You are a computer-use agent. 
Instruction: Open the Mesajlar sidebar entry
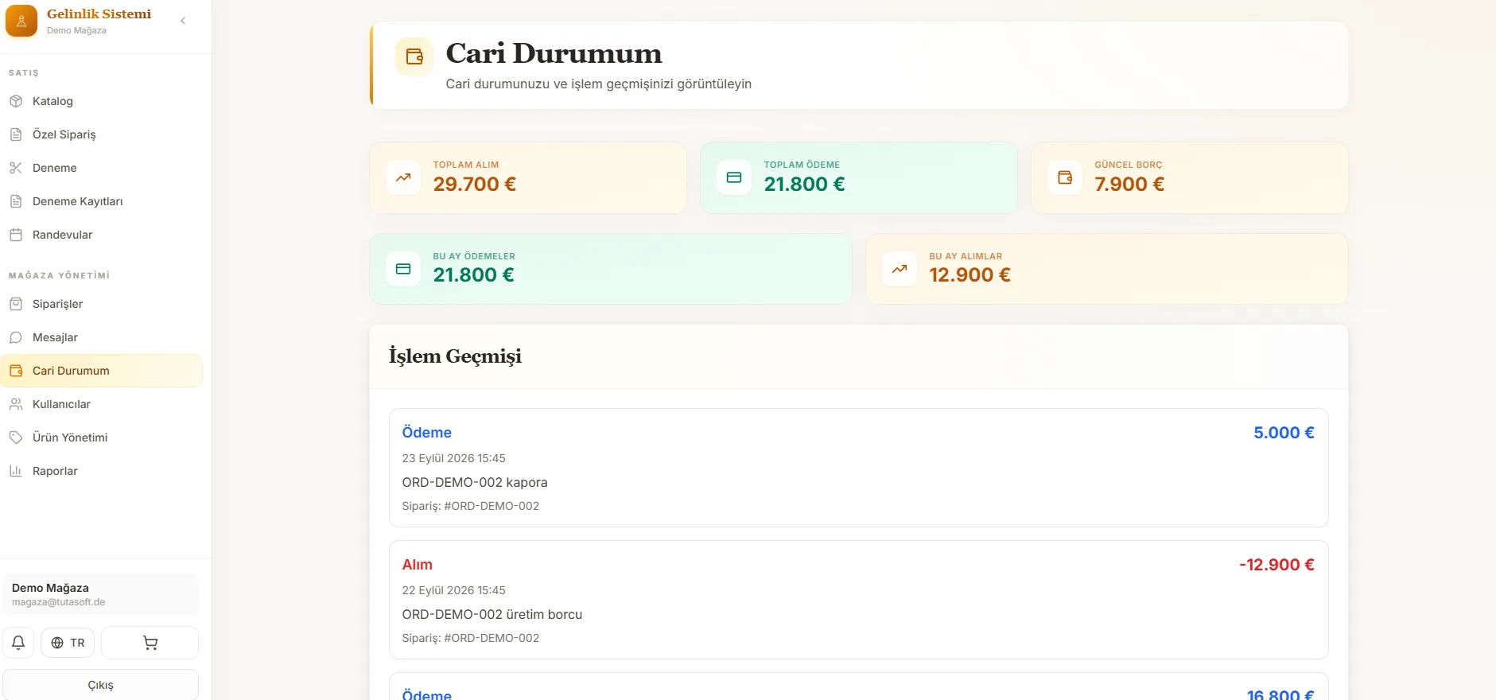click(x=102, y=337)
